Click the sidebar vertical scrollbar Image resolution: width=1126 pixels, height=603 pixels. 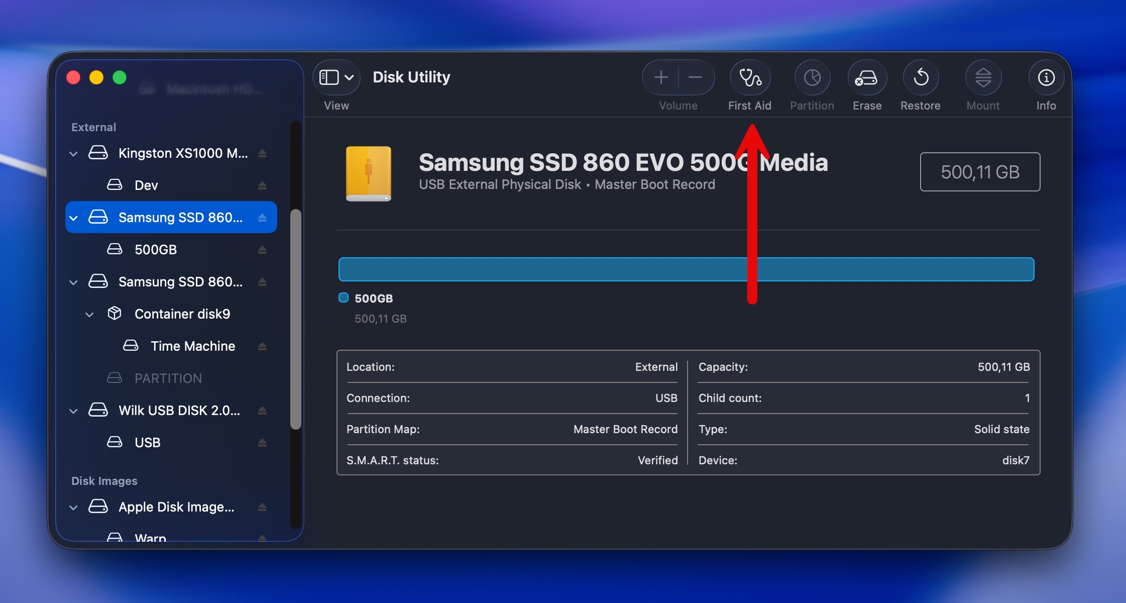tap(296, 319)
